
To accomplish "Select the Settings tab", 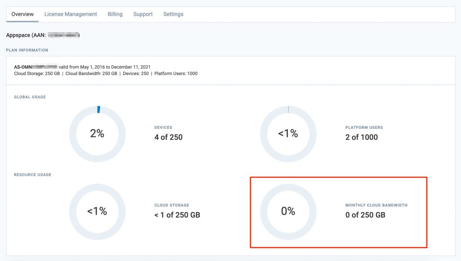I will coord(173,14).
